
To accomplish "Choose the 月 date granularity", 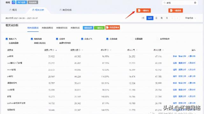I will [x=167, y=18].
